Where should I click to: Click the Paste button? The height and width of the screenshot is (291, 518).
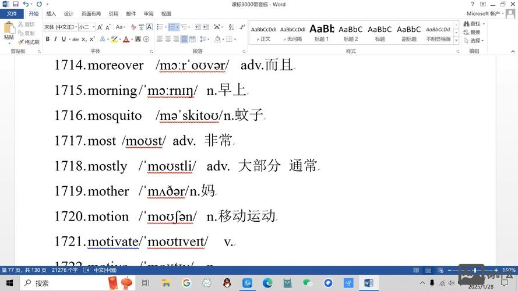click(9, 33)
